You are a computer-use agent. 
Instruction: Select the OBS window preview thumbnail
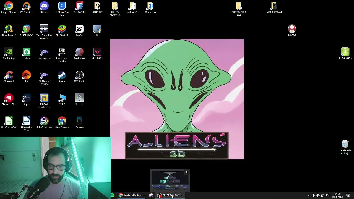click(x=170, y=180)
